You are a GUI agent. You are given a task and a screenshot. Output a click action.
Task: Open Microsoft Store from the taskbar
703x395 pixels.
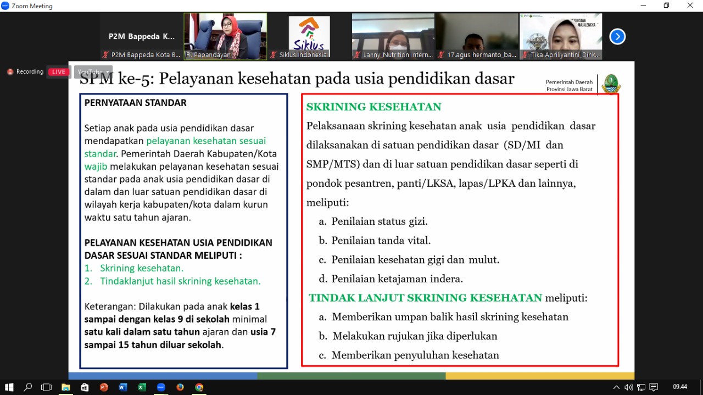click(x=85, y=387)
